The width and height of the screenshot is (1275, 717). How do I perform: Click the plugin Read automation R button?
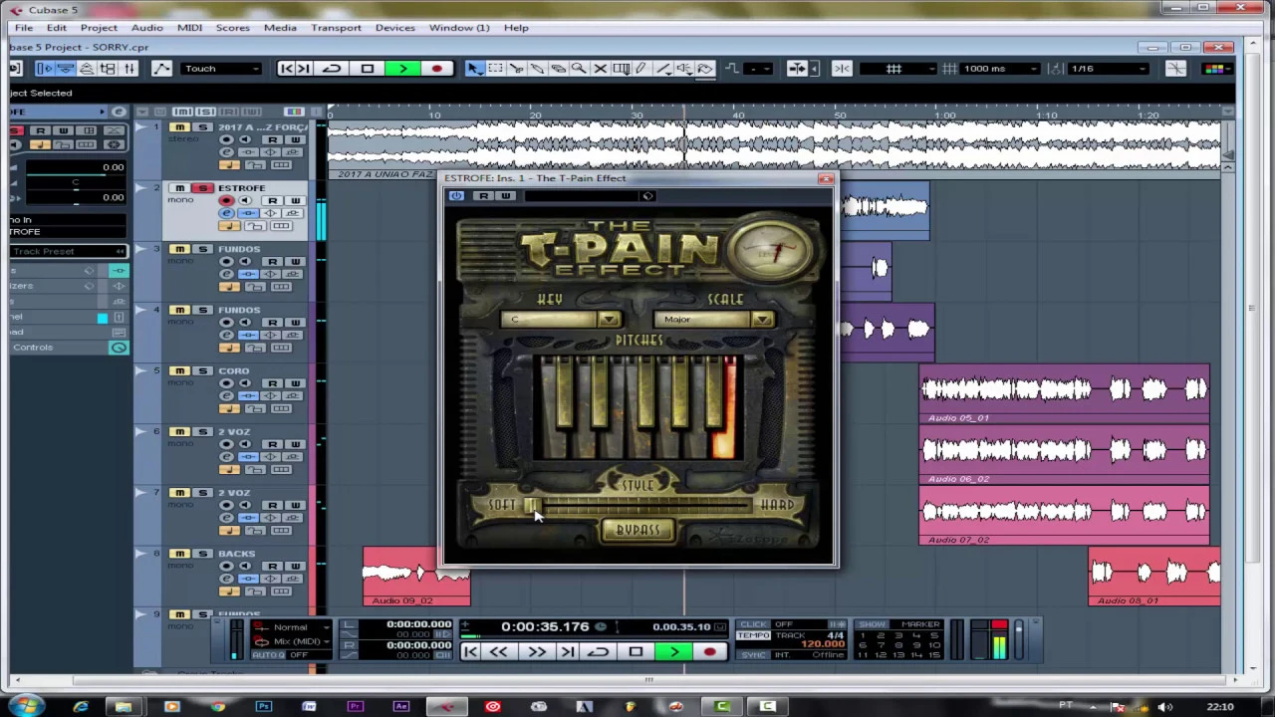pyautogui.click(x=483, y=195)
